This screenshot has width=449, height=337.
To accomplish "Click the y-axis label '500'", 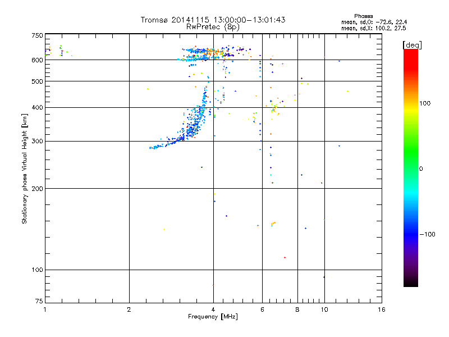I will [37, 81].
